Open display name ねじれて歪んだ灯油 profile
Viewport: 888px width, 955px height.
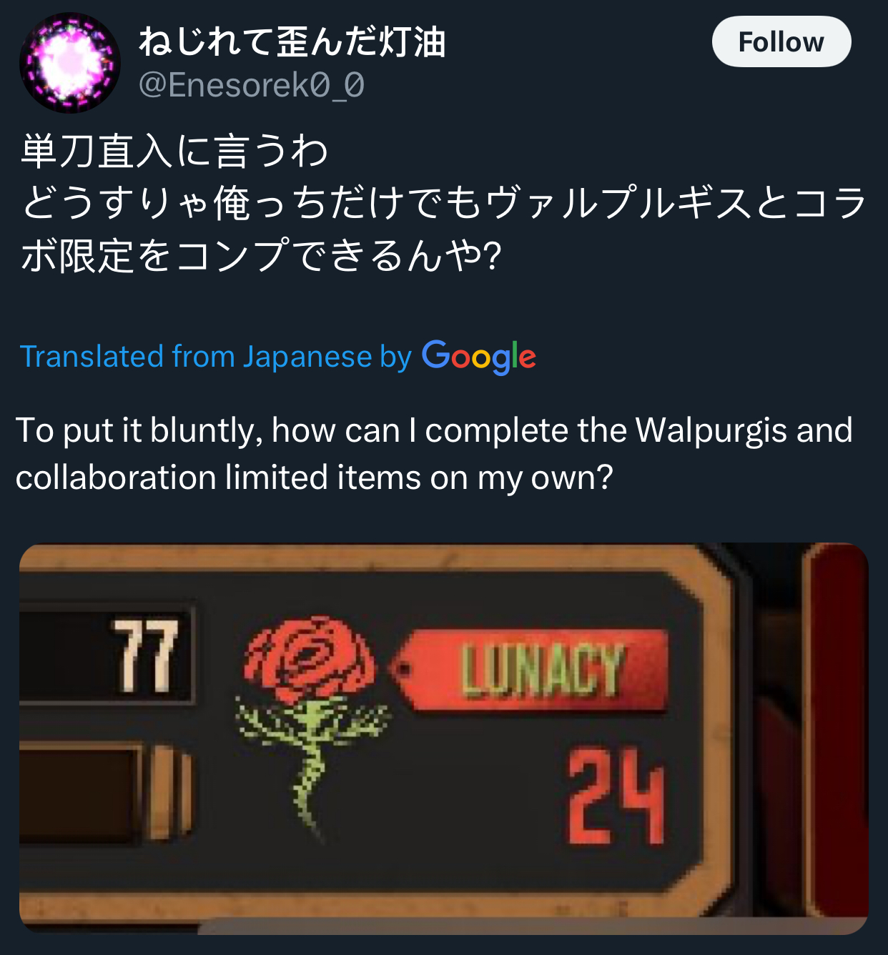click(x=292, y=41)
